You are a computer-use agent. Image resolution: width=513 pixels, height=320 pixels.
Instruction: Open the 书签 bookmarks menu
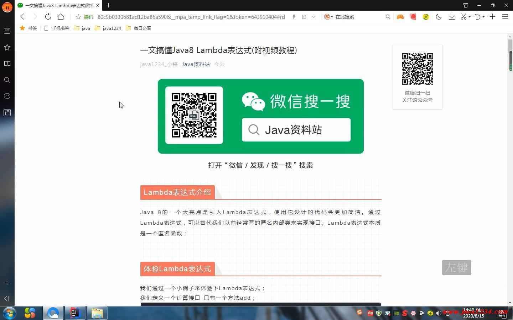pos(28,28)
